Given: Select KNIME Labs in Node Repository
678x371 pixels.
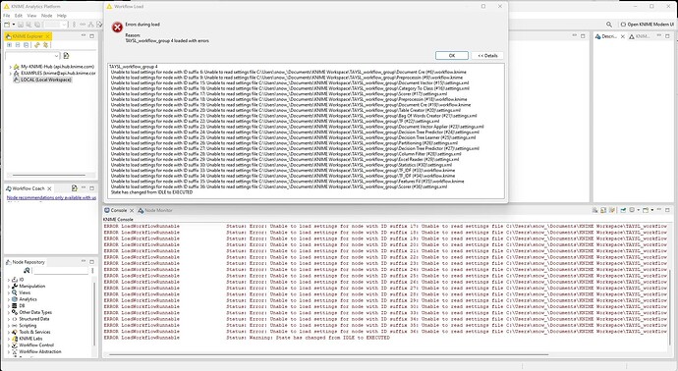Looking at the screenshot, I should pyautogui.click(x=30, y=339).
